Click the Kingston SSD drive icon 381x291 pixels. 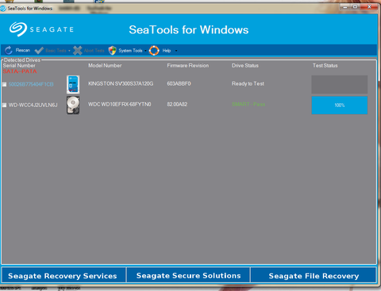(73, 84)
